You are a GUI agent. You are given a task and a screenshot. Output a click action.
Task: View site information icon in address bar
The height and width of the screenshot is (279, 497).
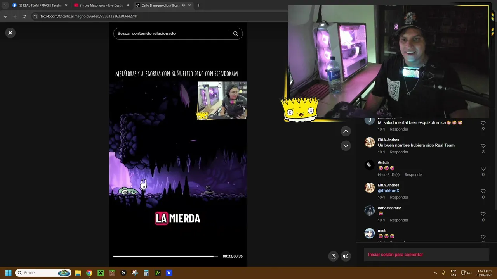35,16
